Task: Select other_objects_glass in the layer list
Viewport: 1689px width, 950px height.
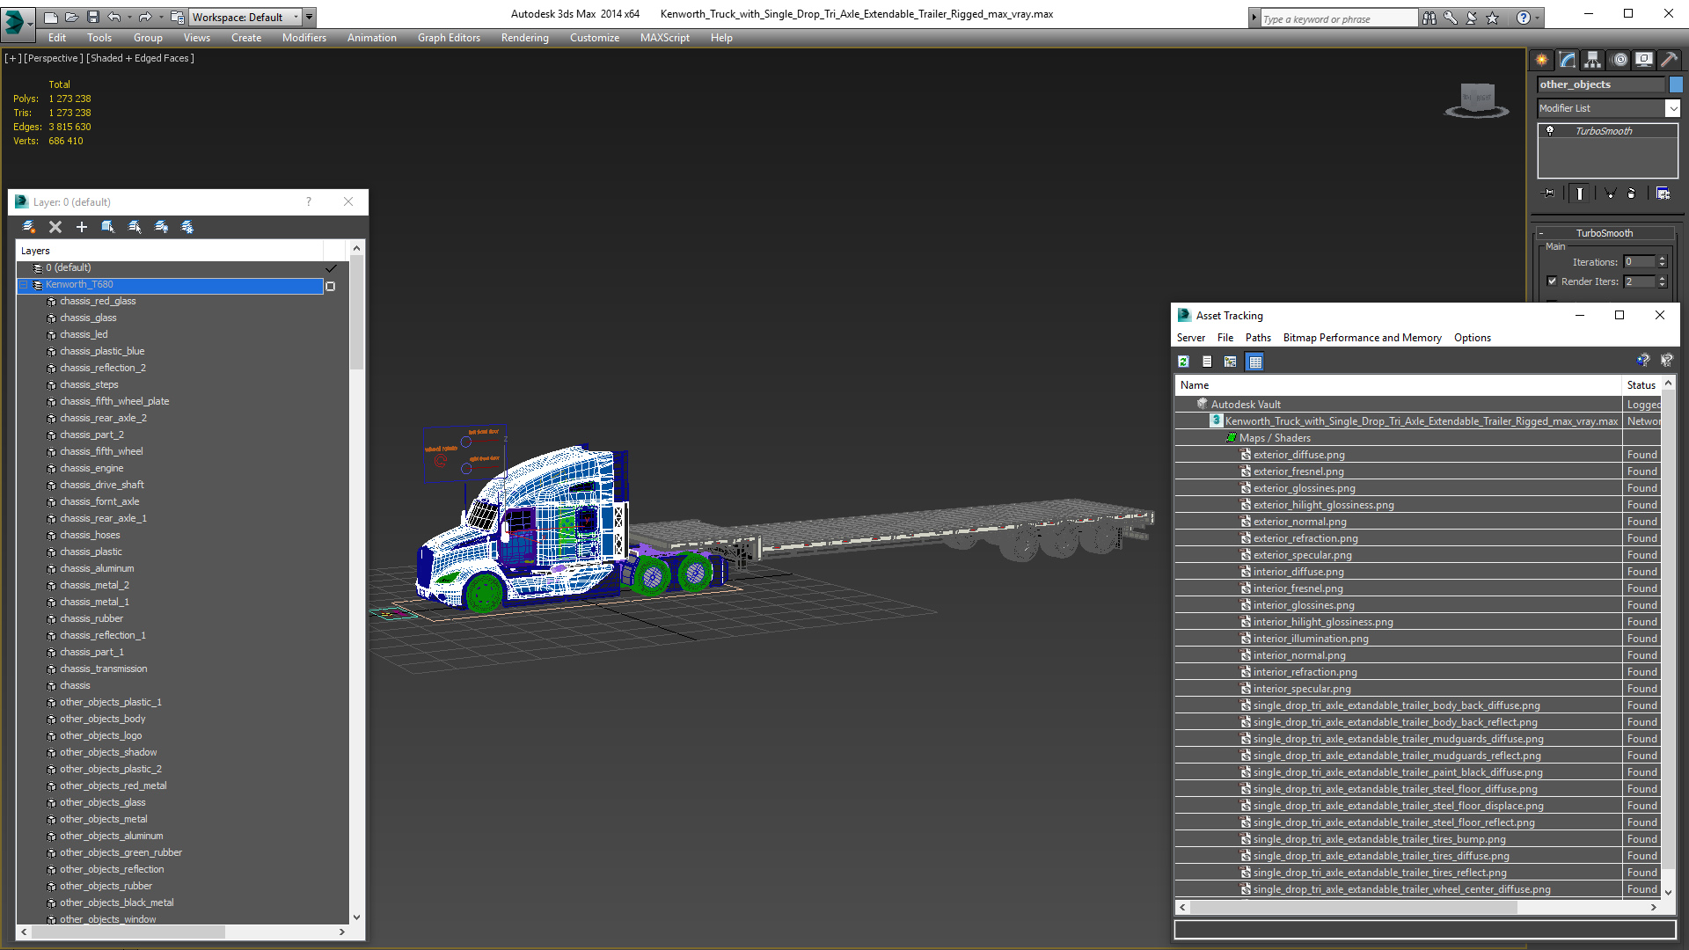Action: tap(103, 802)
